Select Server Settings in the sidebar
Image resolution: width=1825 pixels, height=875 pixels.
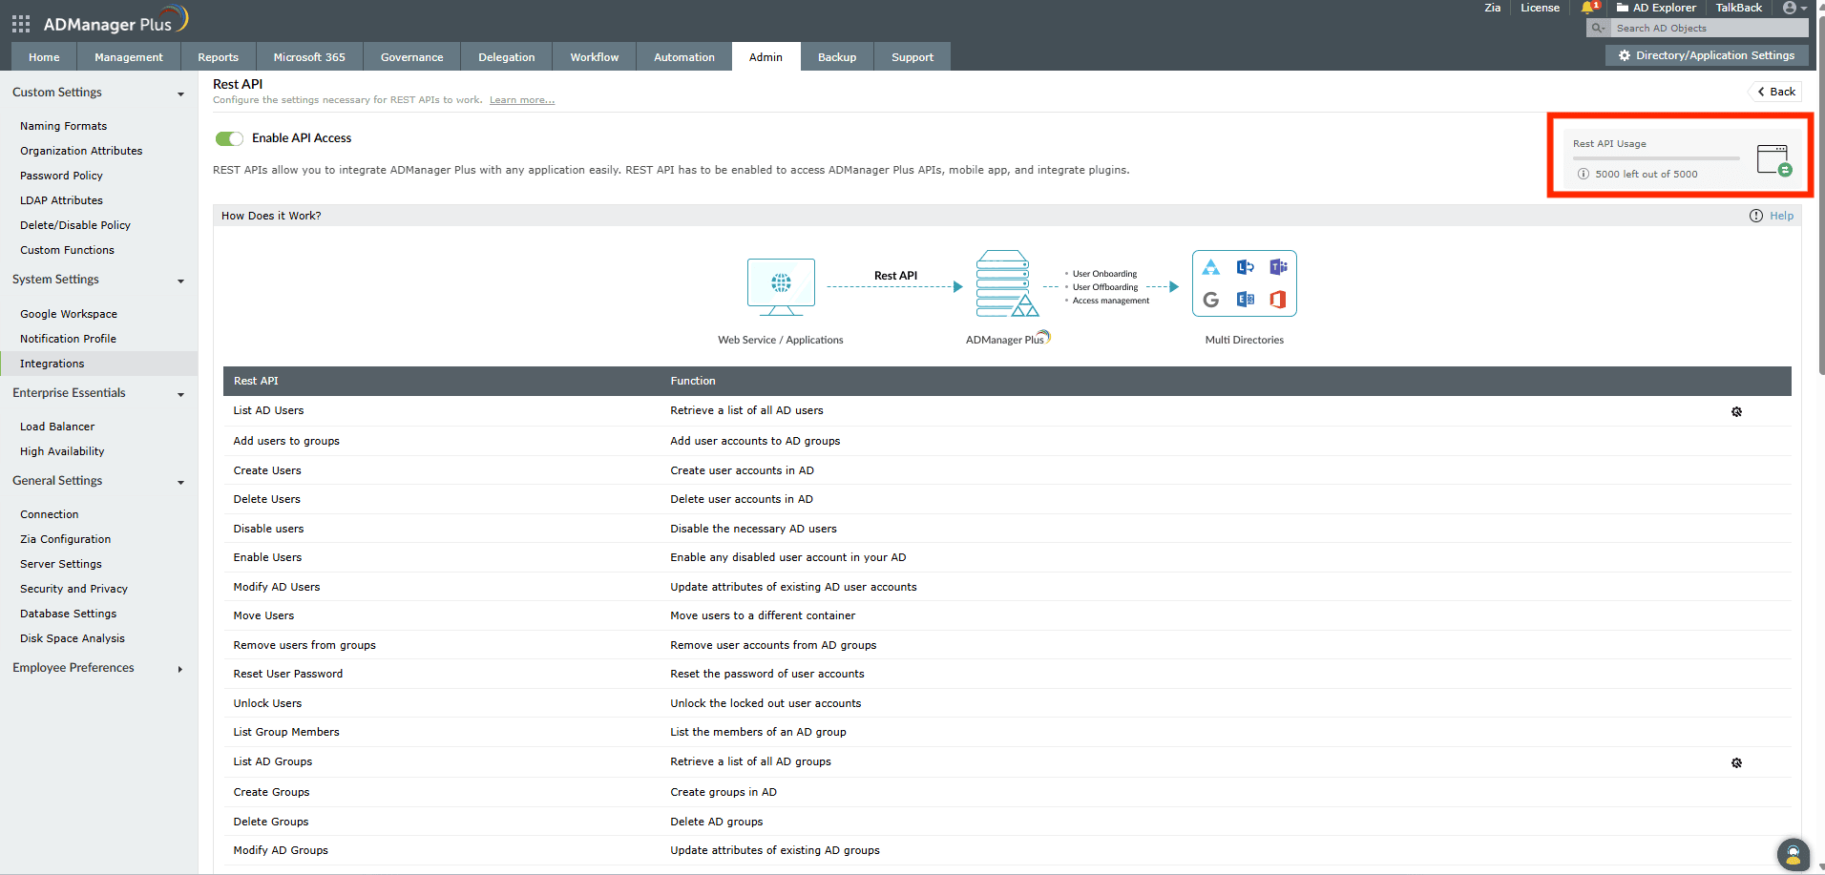(x=61, y=564)
